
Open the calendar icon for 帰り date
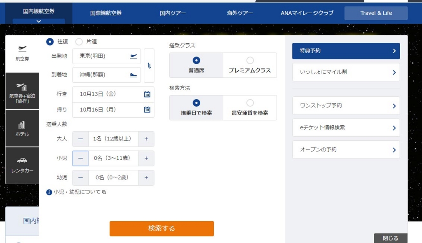coord(147,110)
